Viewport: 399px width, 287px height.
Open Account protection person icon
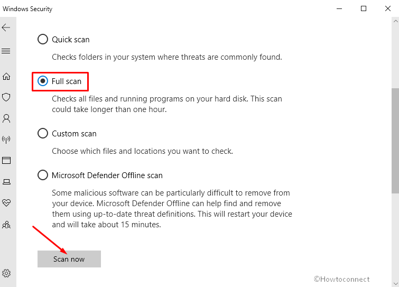pos(6,118)
